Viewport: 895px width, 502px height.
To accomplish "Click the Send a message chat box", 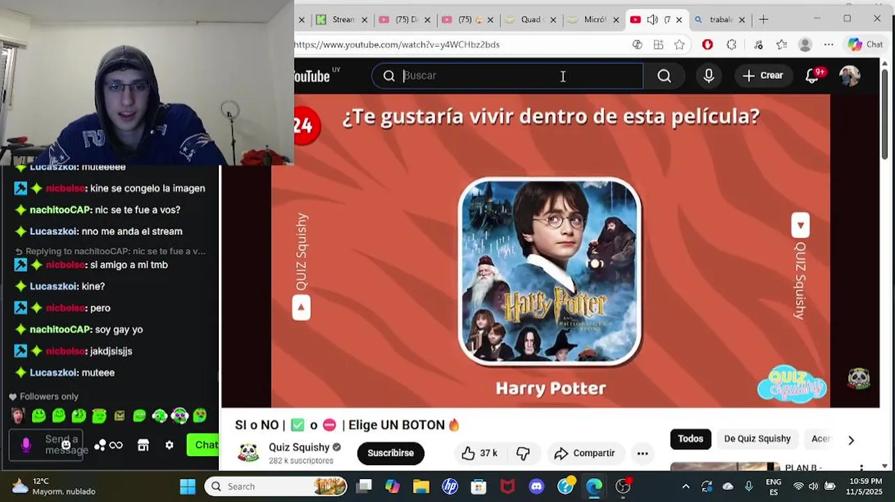I will pos(46,445).
